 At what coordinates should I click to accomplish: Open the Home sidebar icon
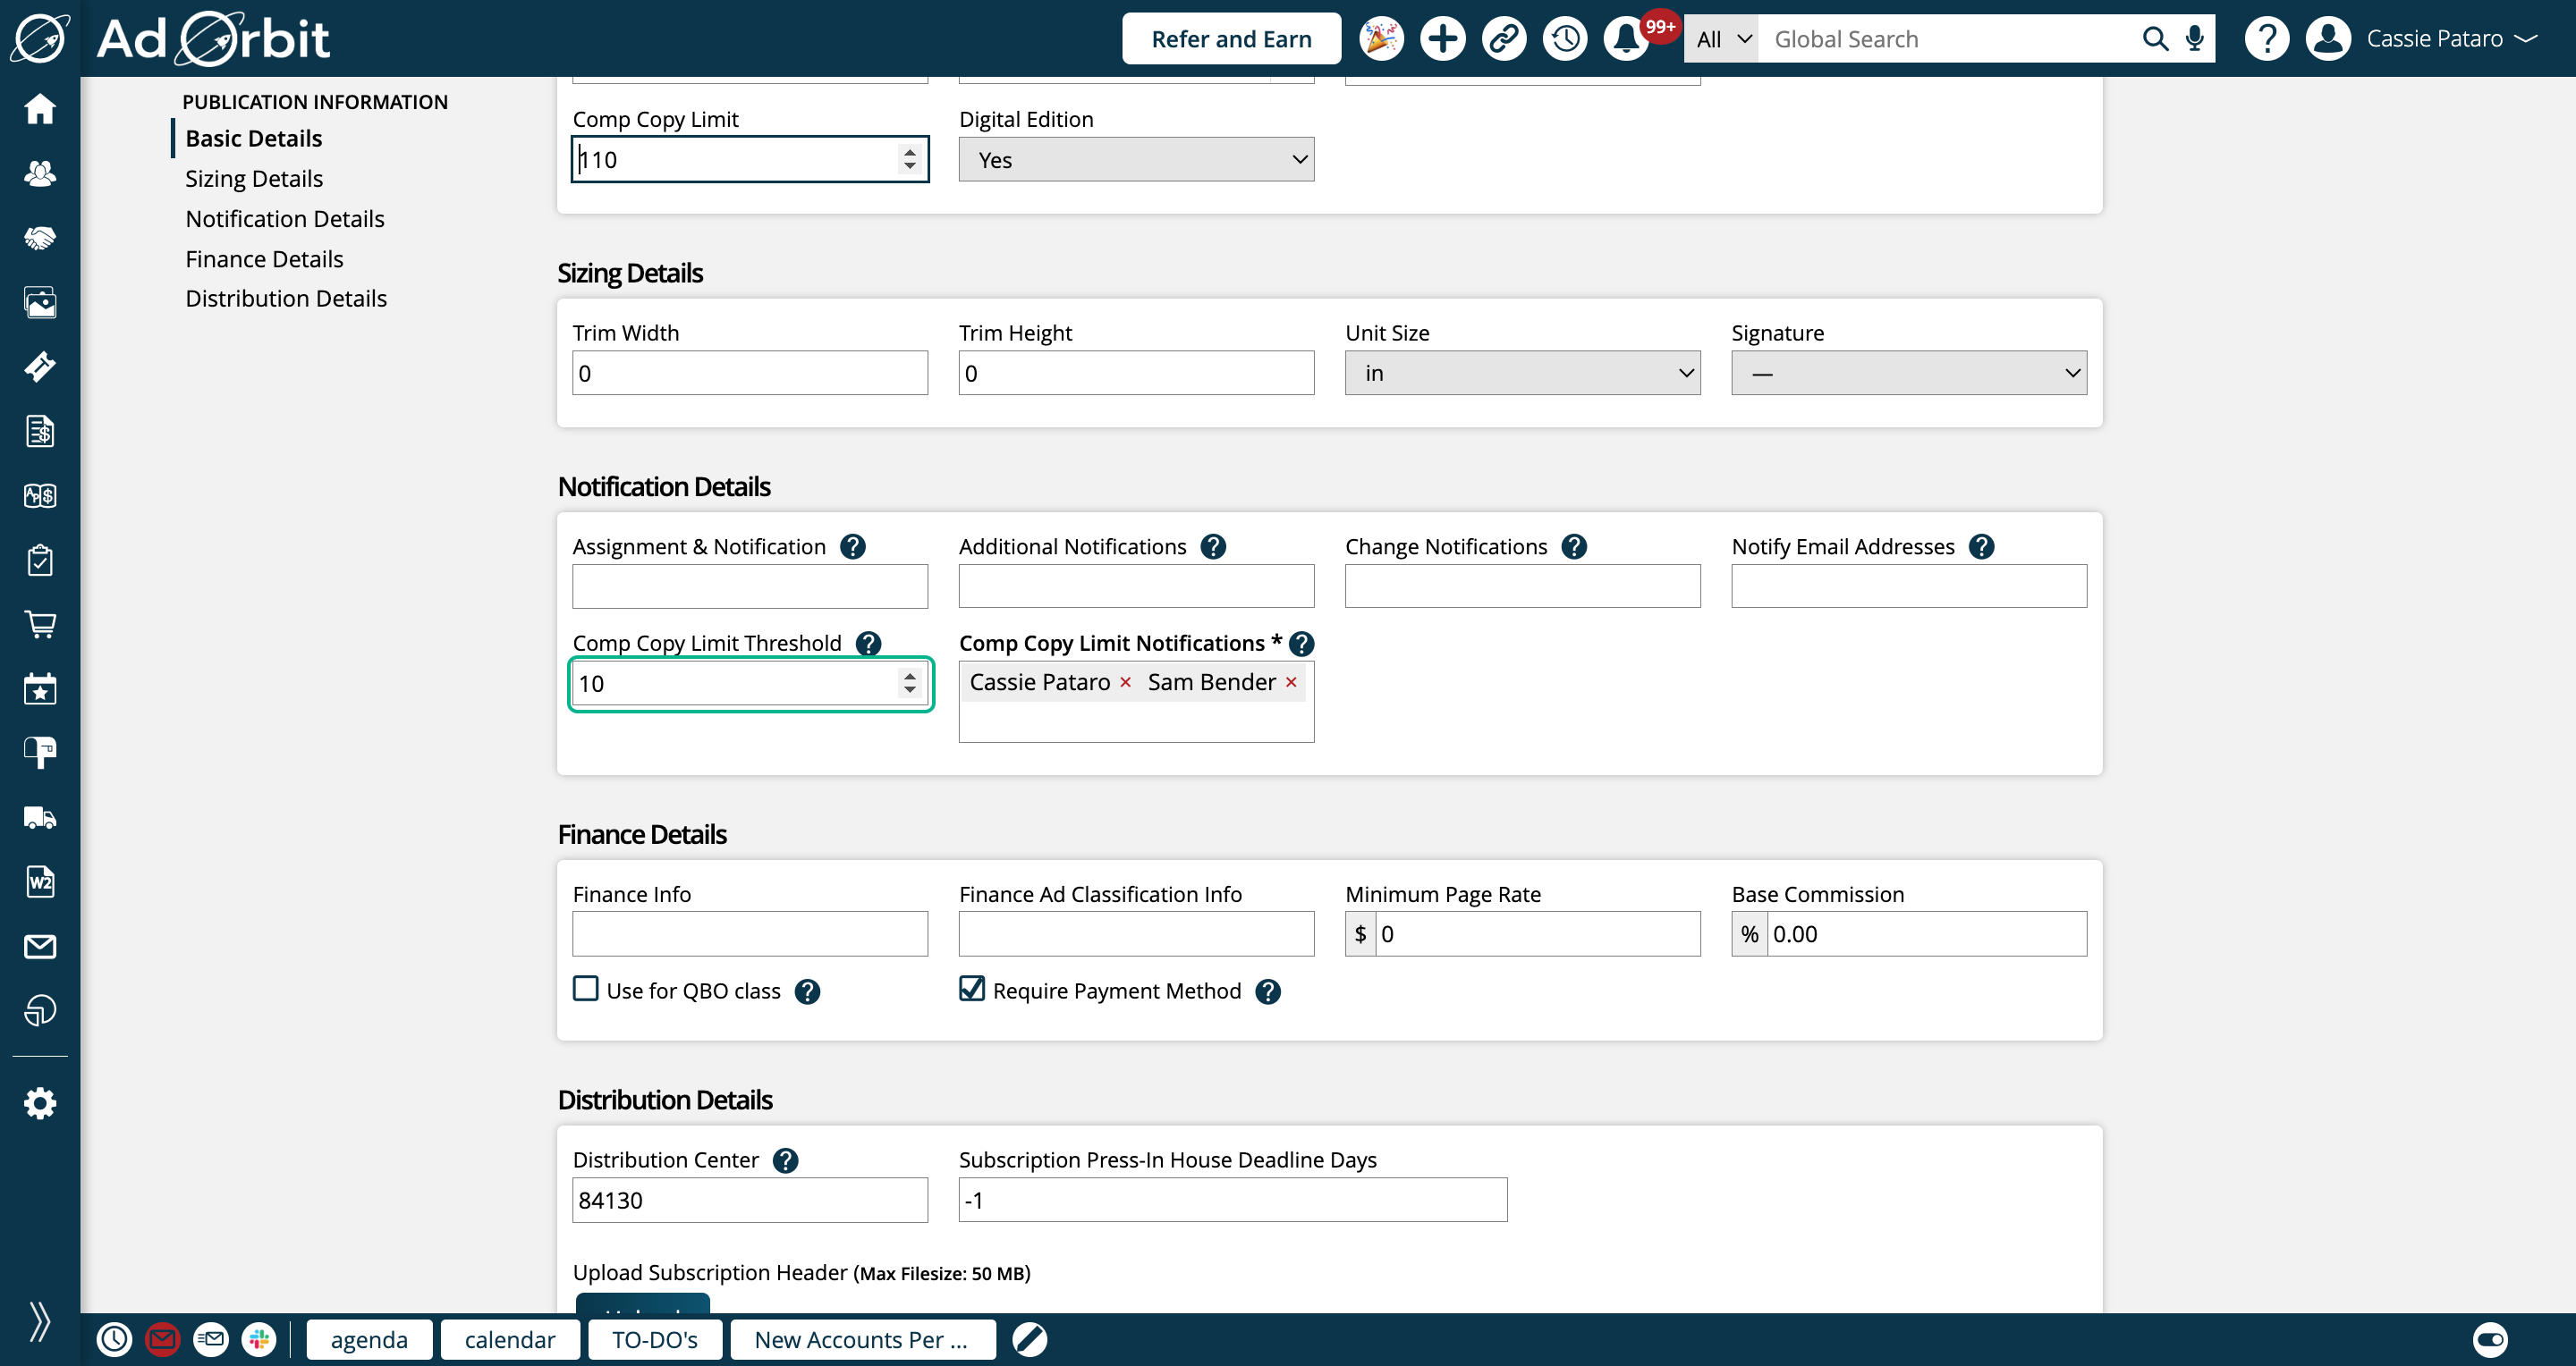(x=40, y=109)
